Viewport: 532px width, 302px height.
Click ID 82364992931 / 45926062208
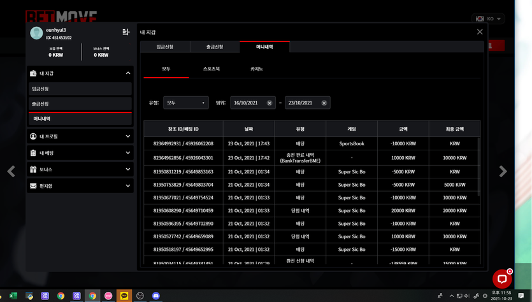[183, 144]
